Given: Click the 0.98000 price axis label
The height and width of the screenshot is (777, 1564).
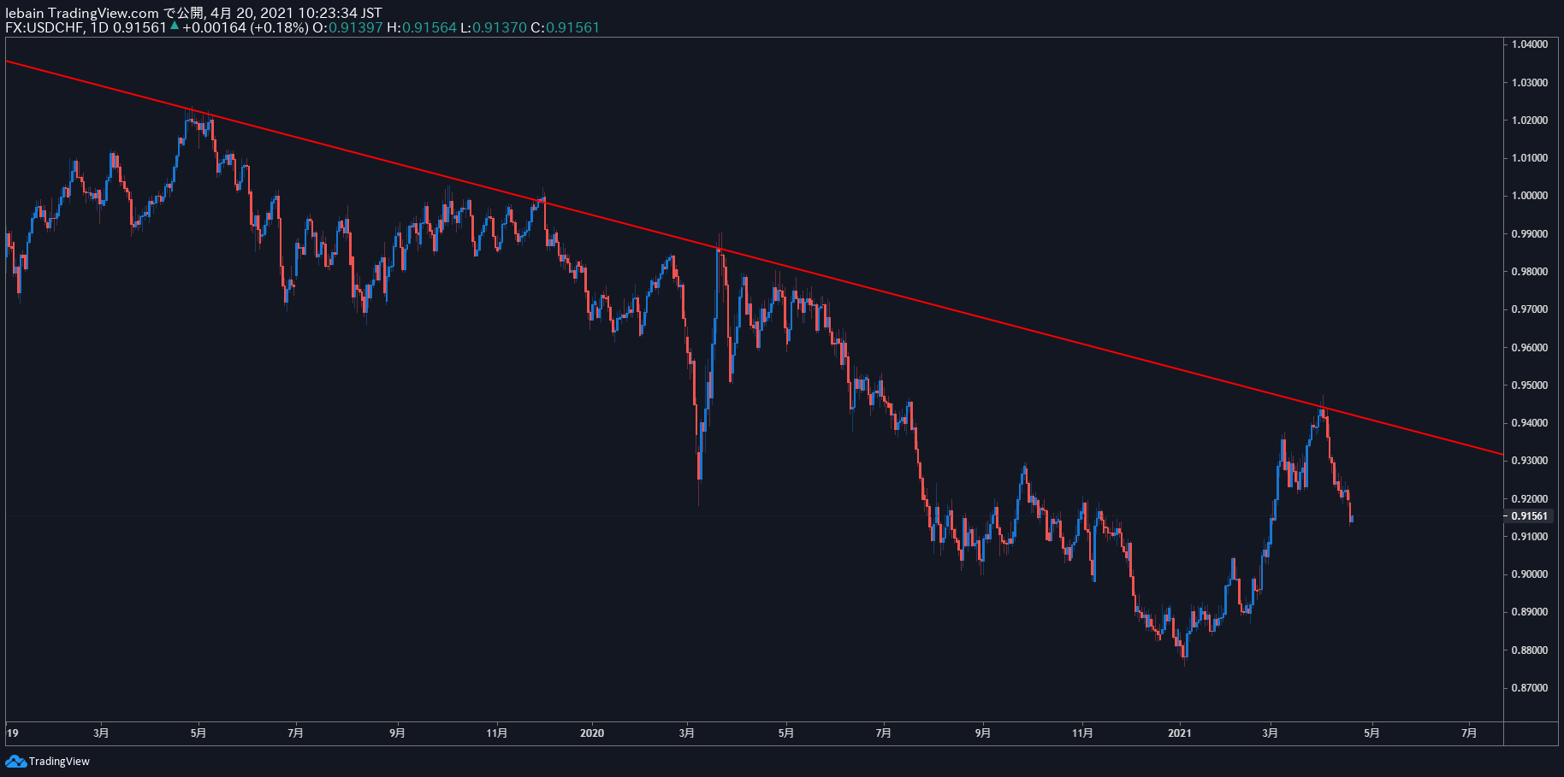Looking at the screenshot, I should coord(1530,272).
